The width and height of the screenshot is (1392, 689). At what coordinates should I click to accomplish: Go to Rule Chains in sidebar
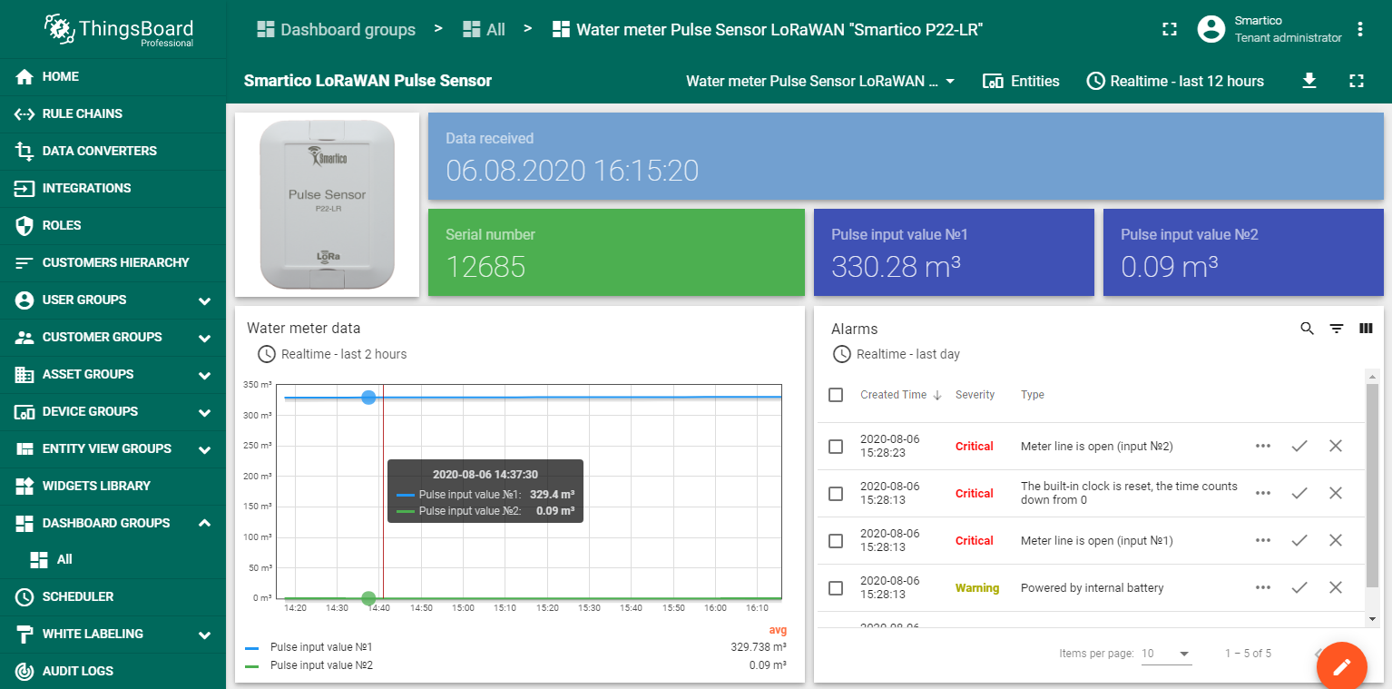pyautogui.click(x=82, y=113)
